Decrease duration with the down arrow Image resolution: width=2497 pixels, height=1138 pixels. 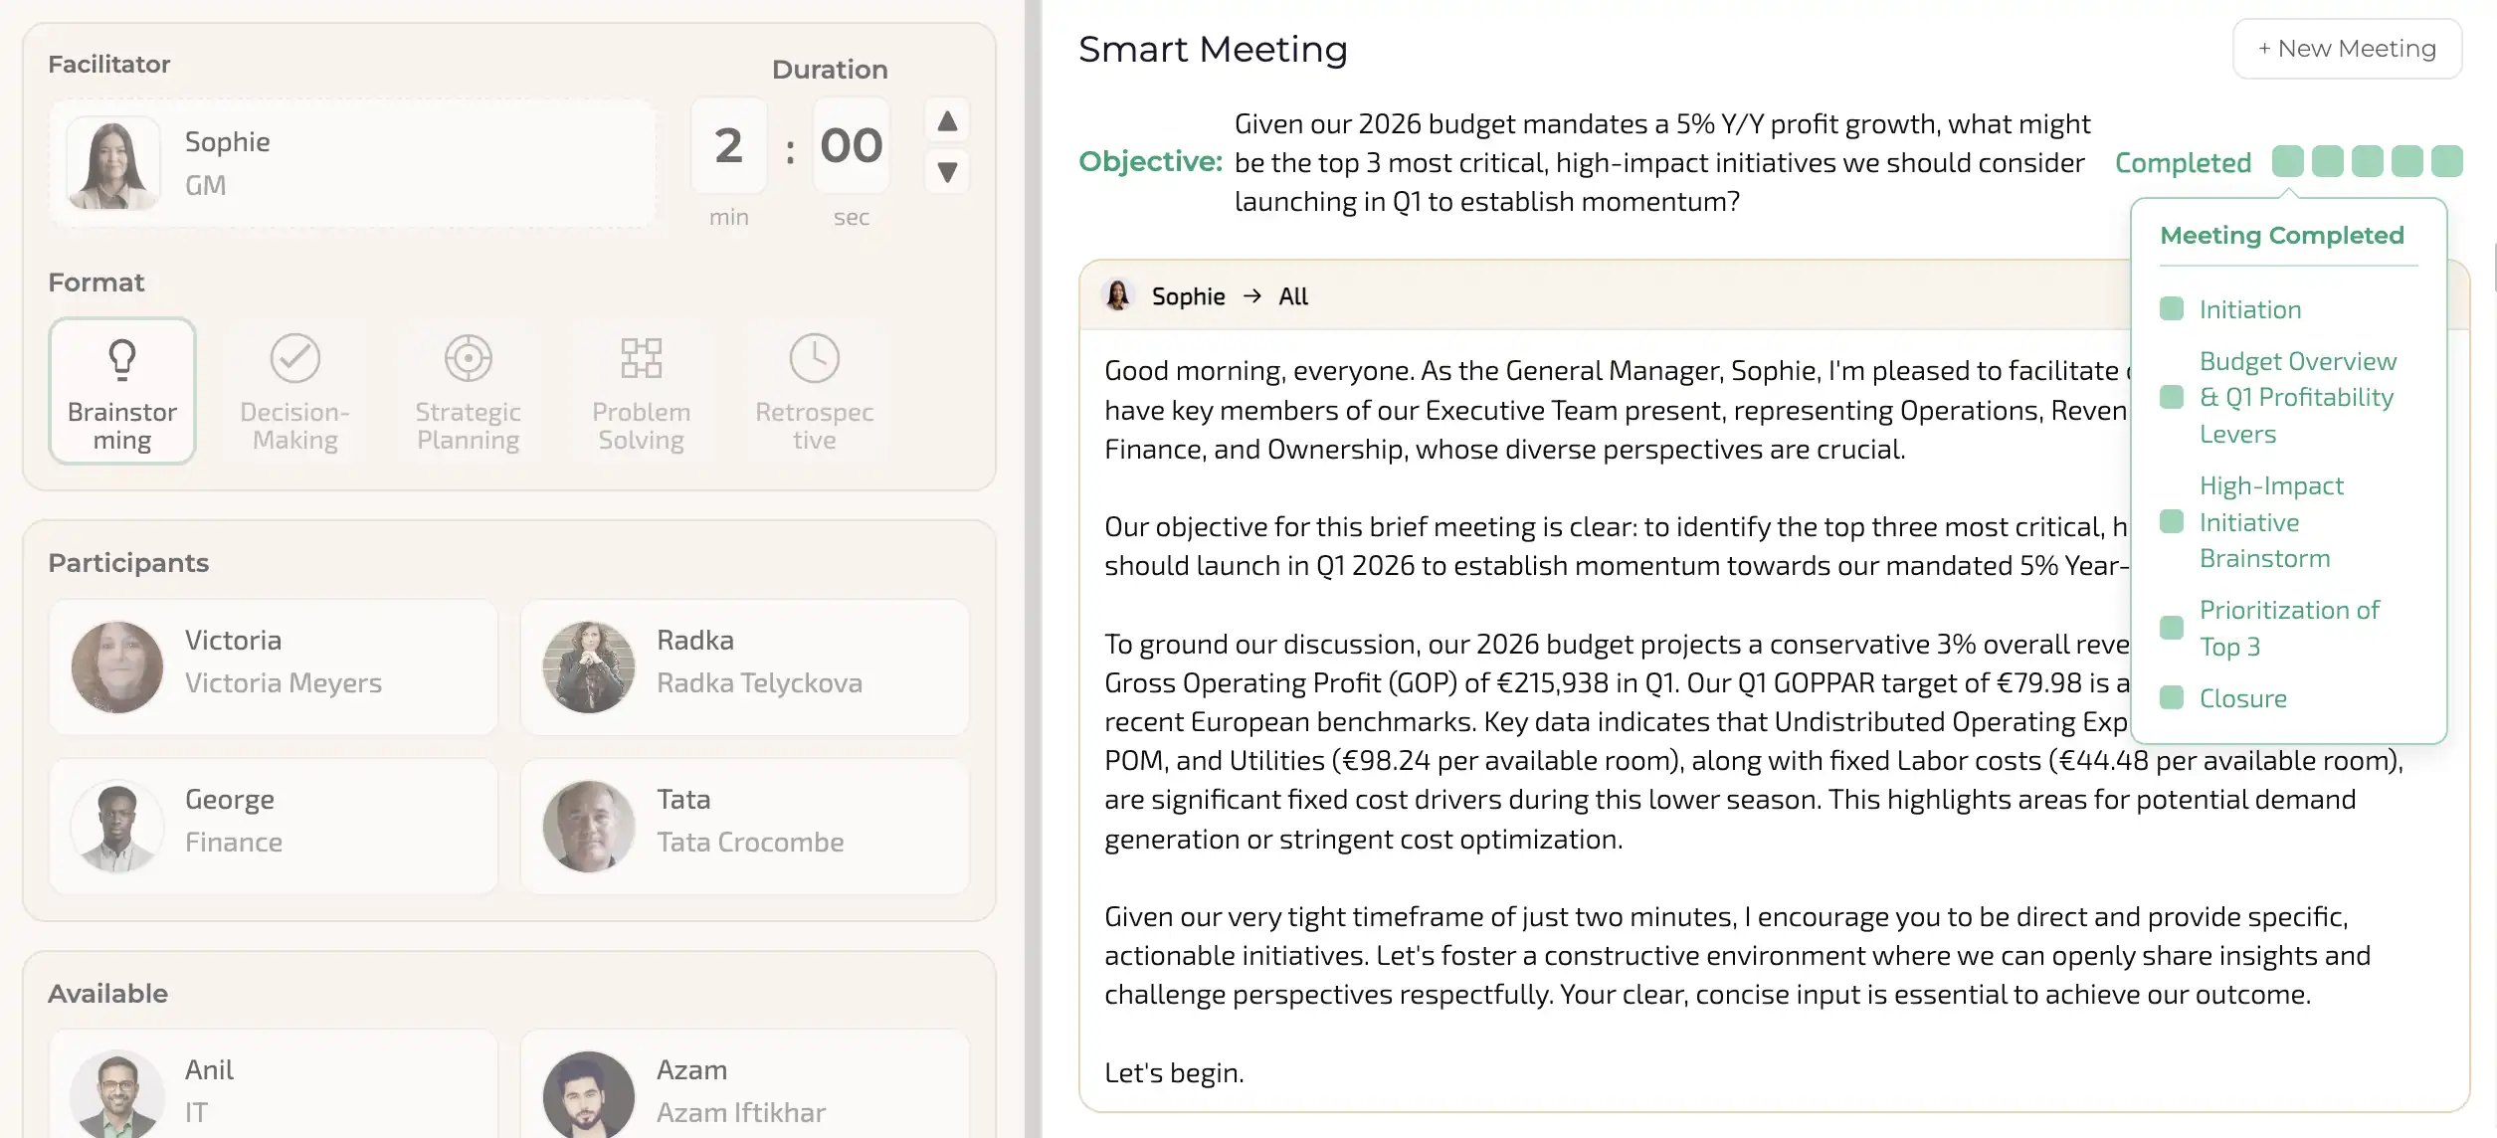pyautogui.click(x=947, y=172)
